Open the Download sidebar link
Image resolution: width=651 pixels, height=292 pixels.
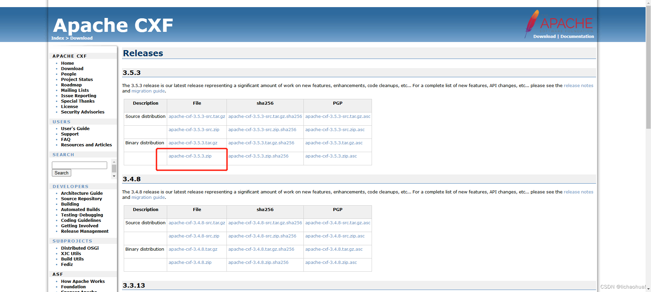[x=72, y=69]
